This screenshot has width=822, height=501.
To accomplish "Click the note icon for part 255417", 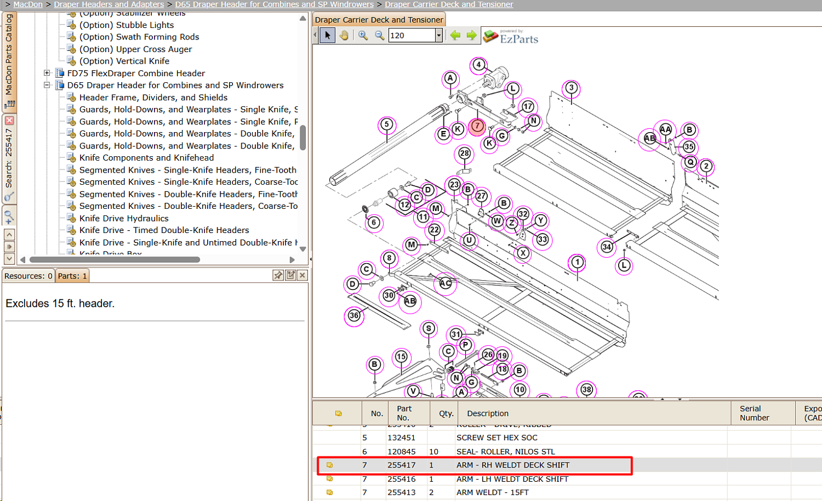I will (329, 465).
